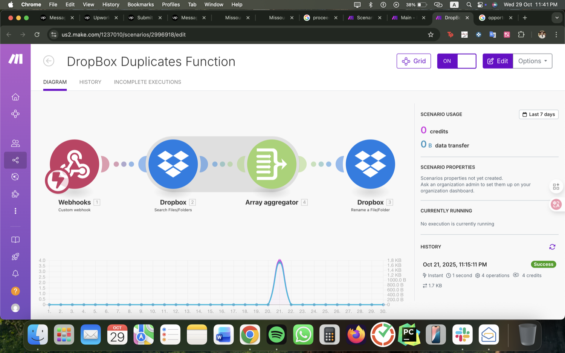Open the Options dropdown

point(533,61)
